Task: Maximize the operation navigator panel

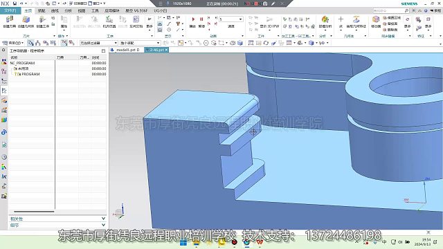Action: point(103,50)
